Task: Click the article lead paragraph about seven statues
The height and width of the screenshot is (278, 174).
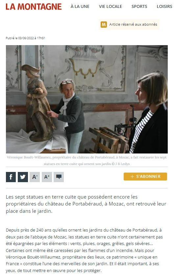Action: (86, 204)
